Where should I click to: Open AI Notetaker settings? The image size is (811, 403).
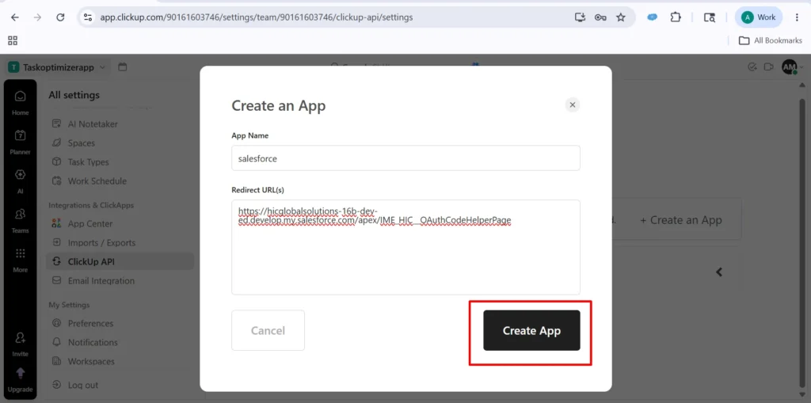[x=120, y=124]
